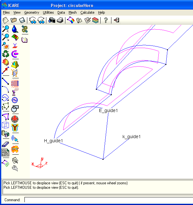Click the question mark help icon
Screen dimensions: 193x205
pyautogui.click(x=106, y=20)
